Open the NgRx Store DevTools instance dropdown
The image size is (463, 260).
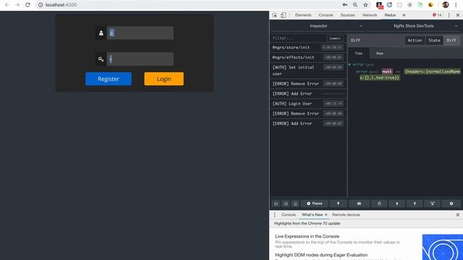(x=413, y=26)
